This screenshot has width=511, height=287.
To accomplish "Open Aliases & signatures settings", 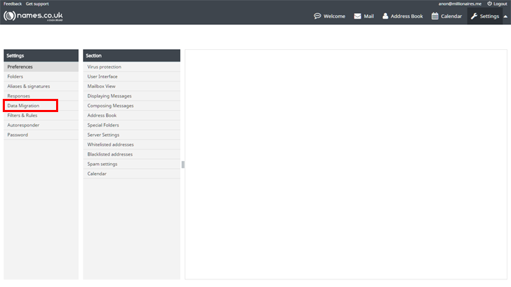I will pos(28,86).
